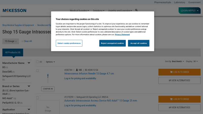Open the Medical Supplies menu
This screenshot has width=203, height=114.
pos(79,11)
